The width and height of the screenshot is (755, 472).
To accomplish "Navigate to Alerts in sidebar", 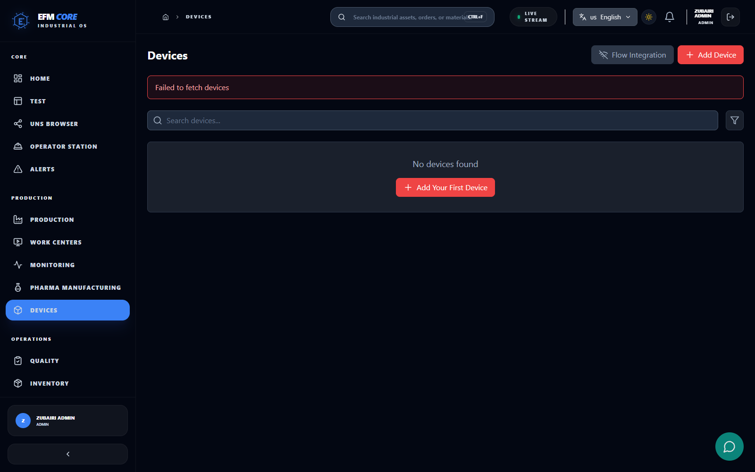I will pos(42,169).
